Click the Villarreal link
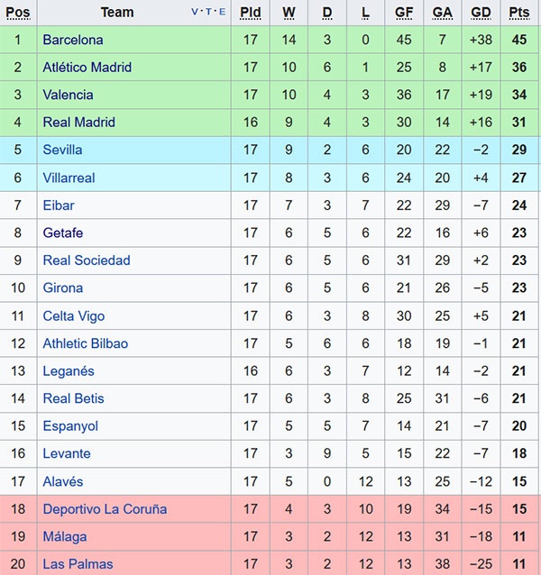The height and width of the screenshot is (575, 541). click(69, 178)
